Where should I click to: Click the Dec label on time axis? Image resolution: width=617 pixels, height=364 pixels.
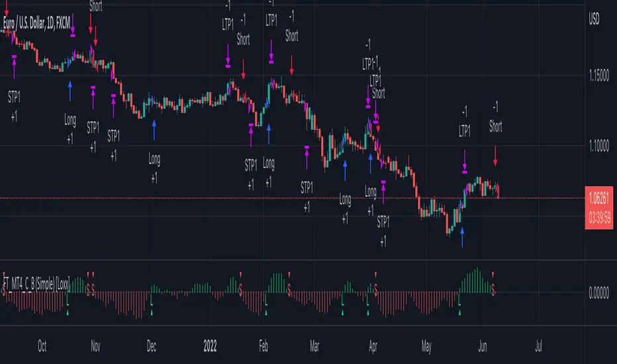[152, 346]
